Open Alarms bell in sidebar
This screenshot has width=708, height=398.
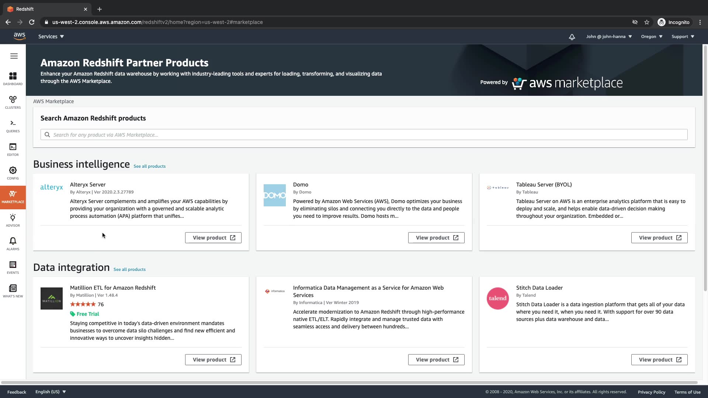(x=13, y=244)
